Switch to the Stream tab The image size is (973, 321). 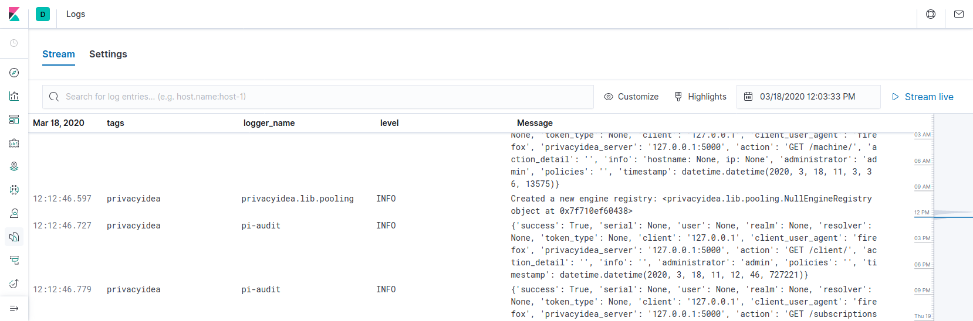tap(59, 54)
